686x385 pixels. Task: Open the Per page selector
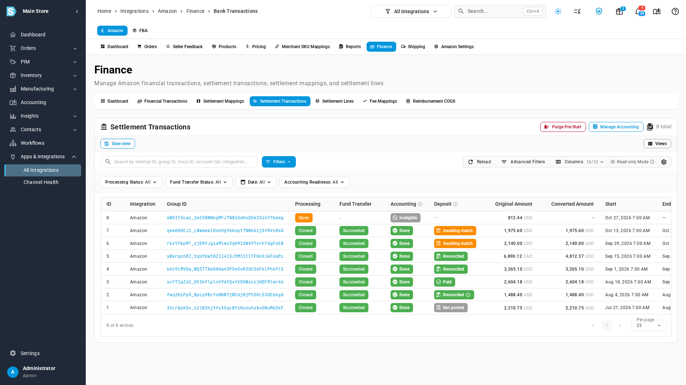point(648,325)
